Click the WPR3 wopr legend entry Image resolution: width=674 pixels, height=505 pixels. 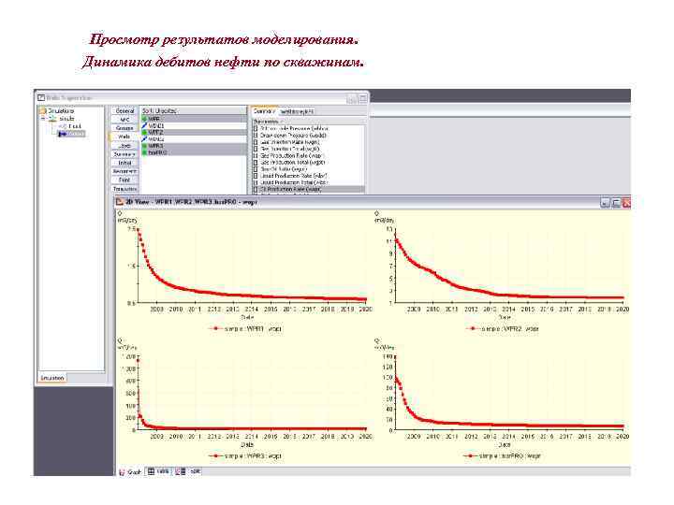[245, 455]
